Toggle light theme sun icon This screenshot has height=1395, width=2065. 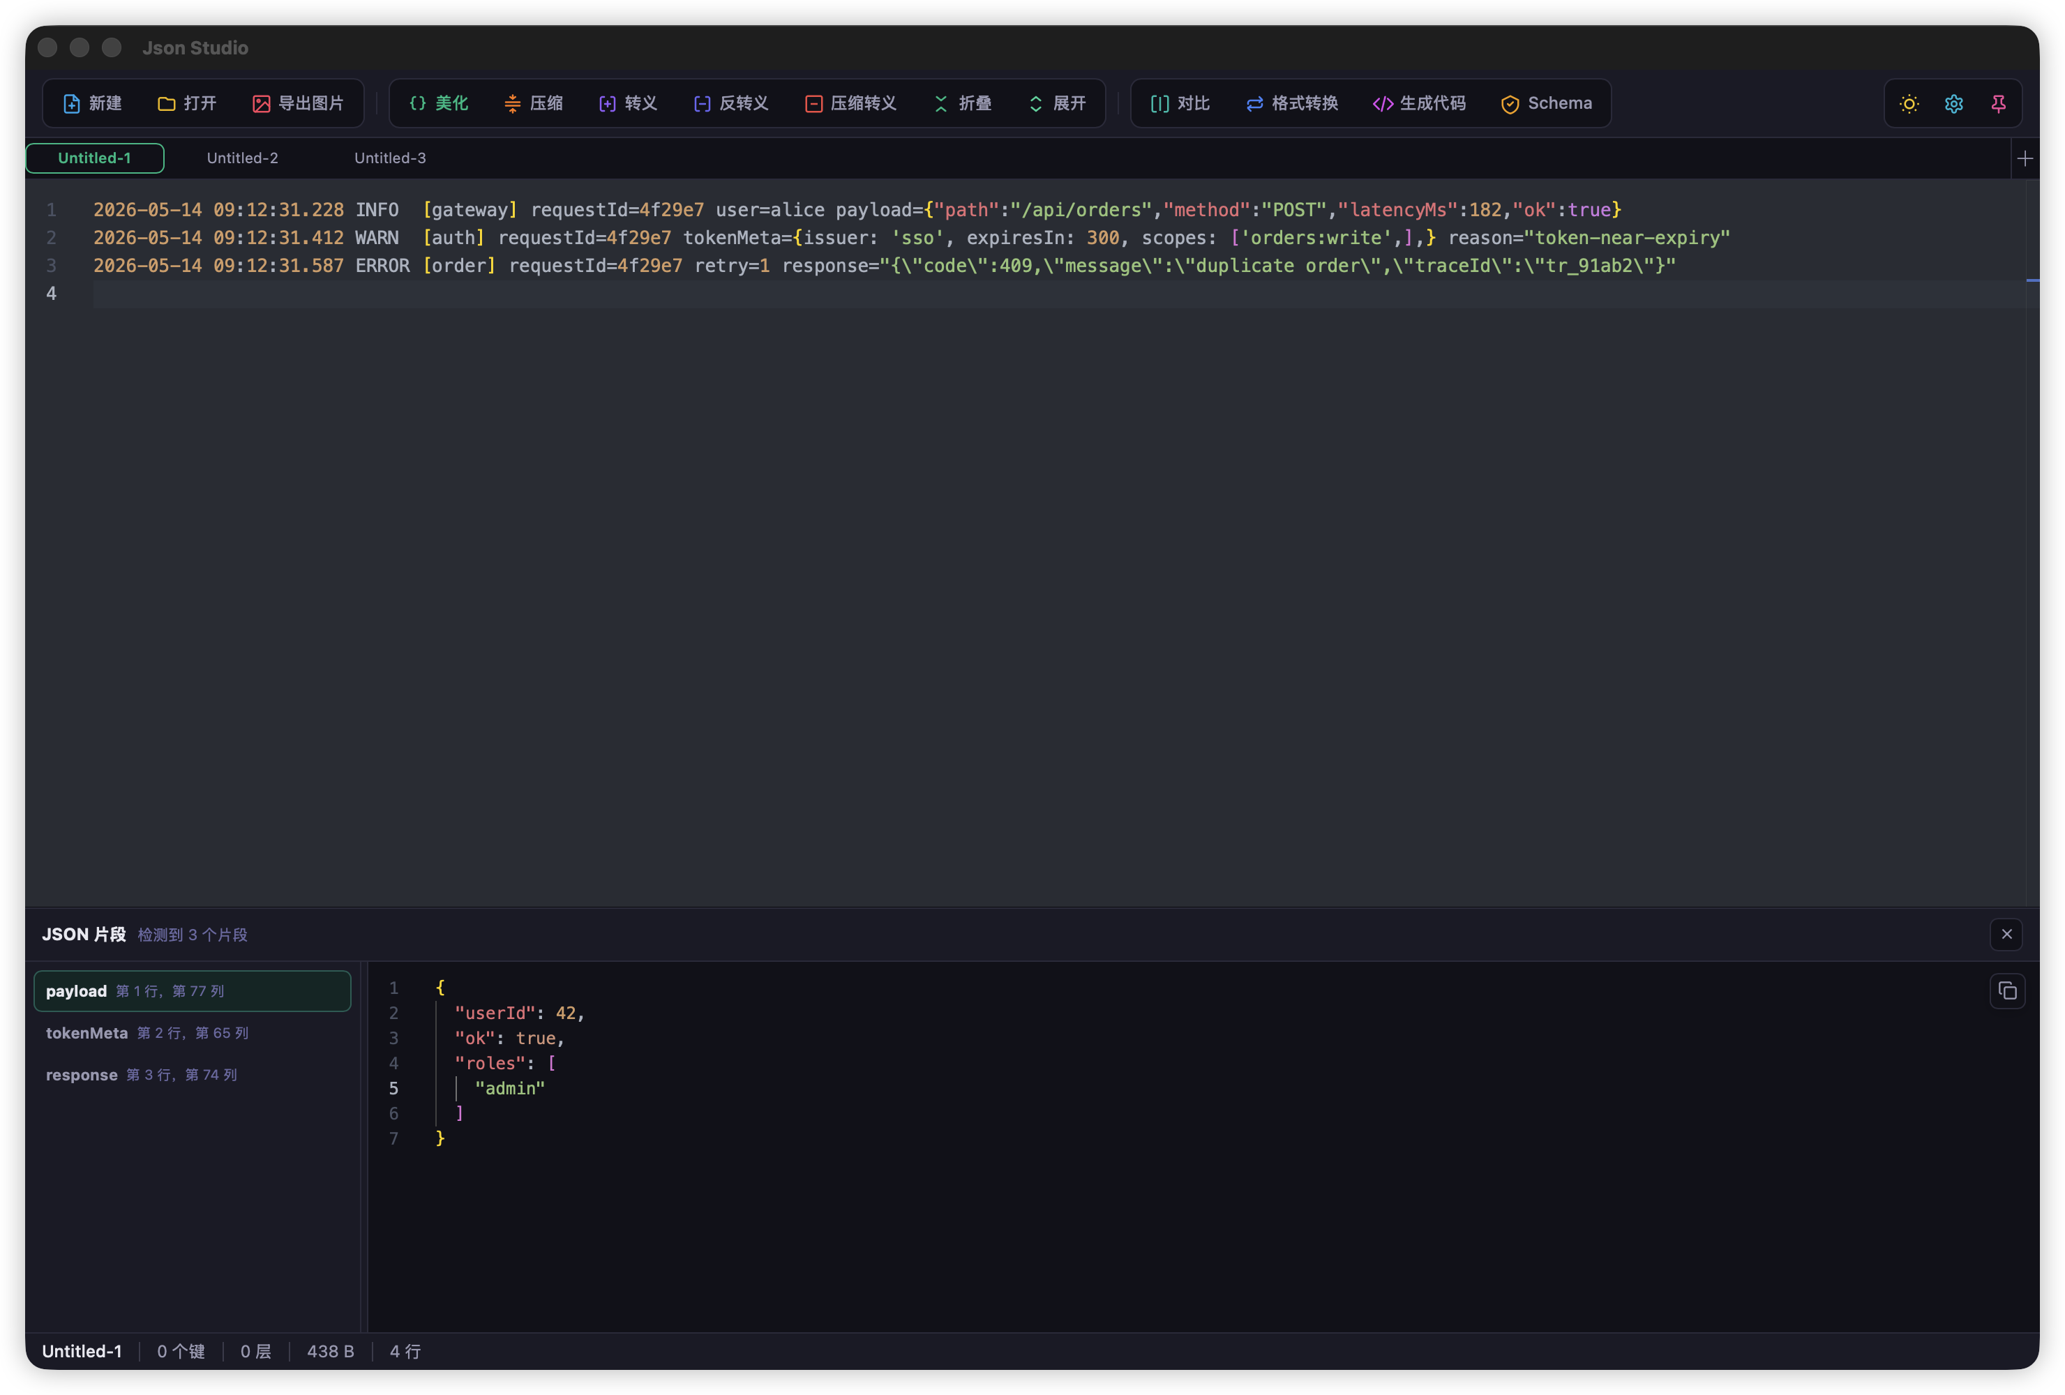pos(1909,104)
